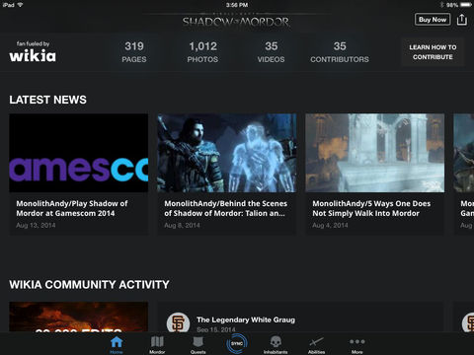The width and height of the screenshot is (474, 355).
Task: Open the More three-dots tab
Action: [x=357, y=344]
